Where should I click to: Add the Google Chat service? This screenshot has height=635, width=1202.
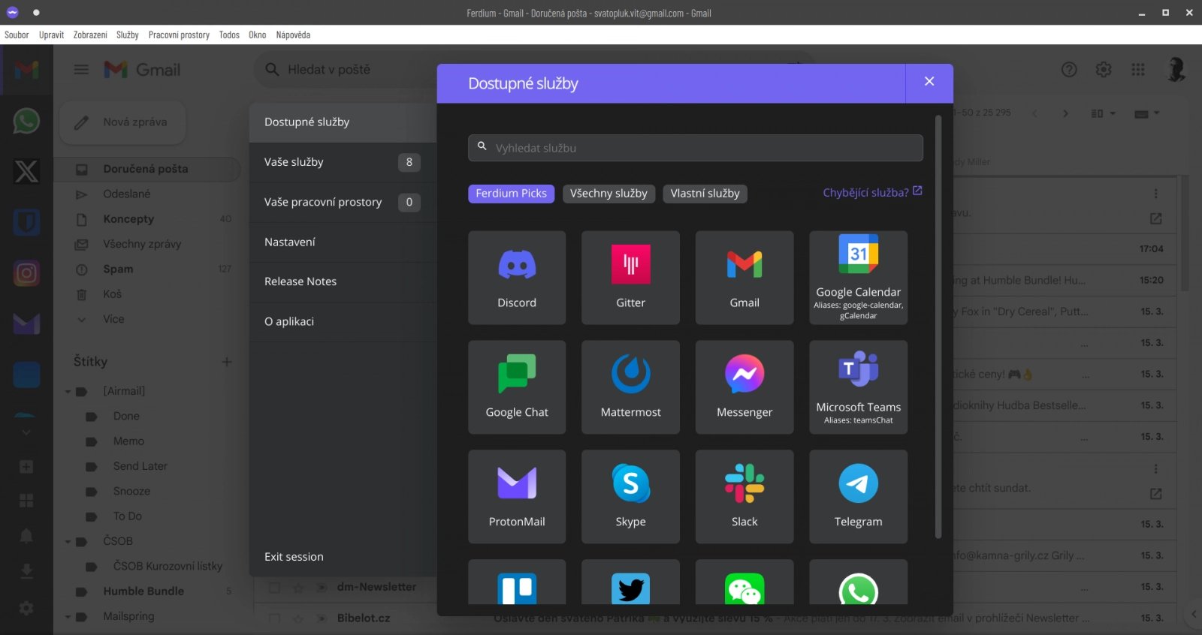[x=517, y=387]
